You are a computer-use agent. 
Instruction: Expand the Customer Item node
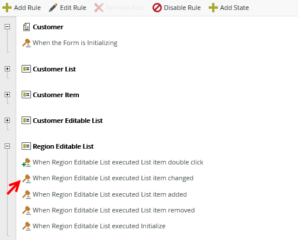pos(7,95)
